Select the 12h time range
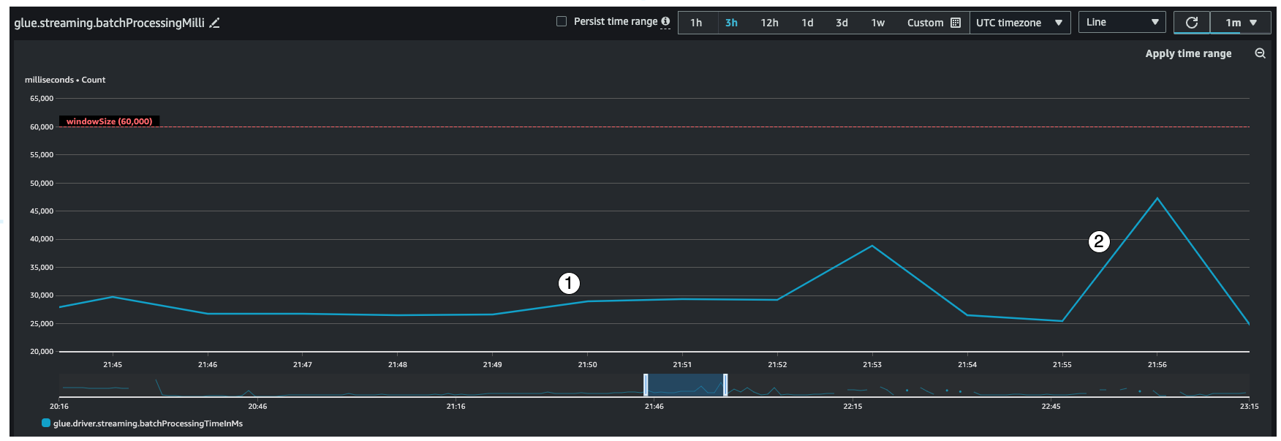The width and height of the screenshot is (1281, 441). pyautogui.click(x=769, y=23)
